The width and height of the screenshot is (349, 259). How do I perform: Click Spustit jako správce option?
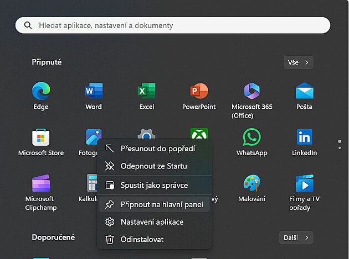pos(154,186)
